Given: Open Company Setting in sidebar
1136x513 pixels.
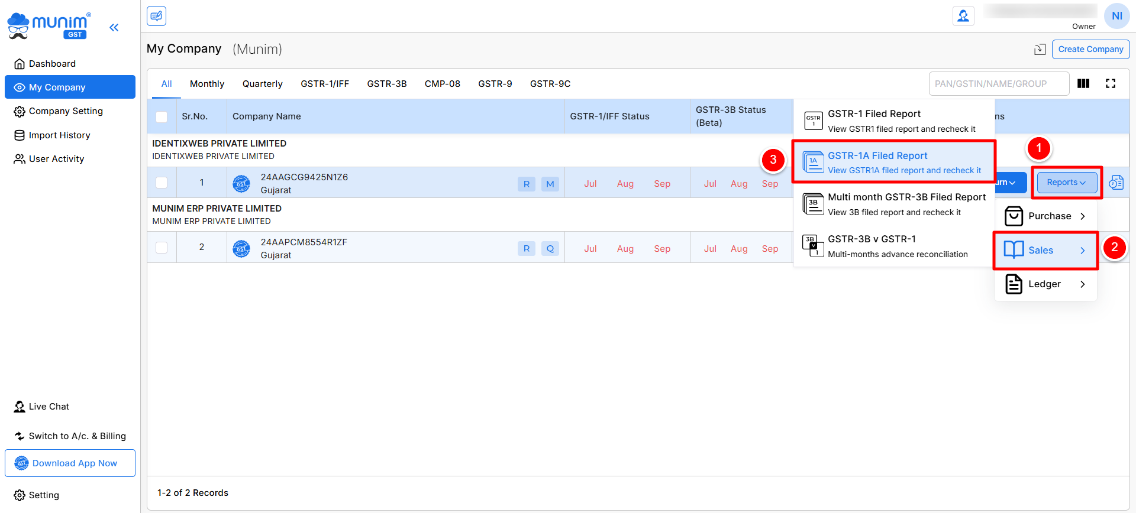Looking at the screenshot, I should coord(70,111).
